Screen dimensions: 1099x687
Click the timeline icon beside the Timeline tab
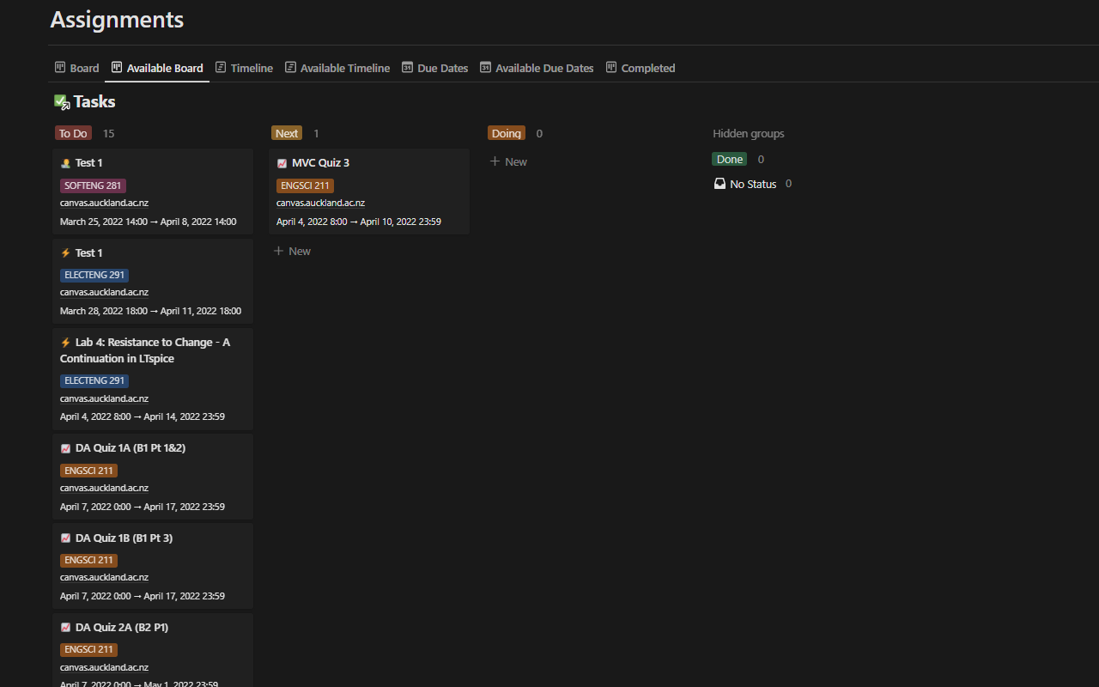[221, 67]
